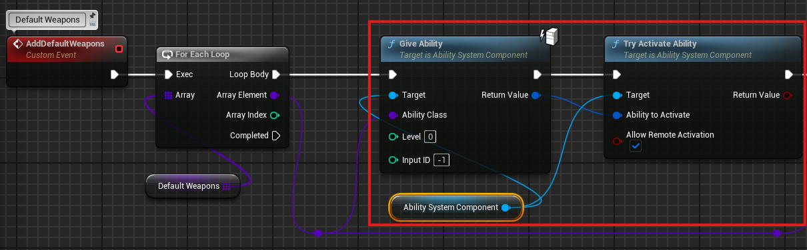807x250 pixels.
Task: Click the Try Activate Ability Return Value pin
Action: 788,95
